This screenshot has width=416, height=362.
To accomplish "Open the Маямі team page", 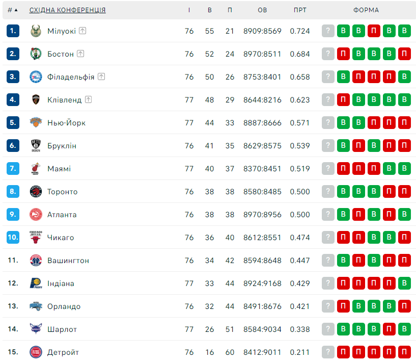I will (x=59, y=169).
